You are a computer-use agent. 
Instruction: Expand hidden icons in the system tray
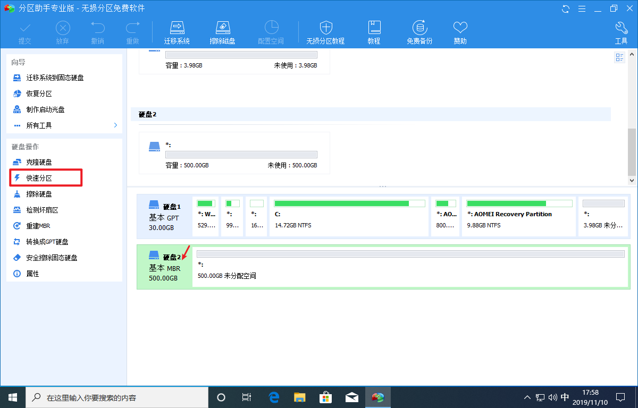coord(527,397)
